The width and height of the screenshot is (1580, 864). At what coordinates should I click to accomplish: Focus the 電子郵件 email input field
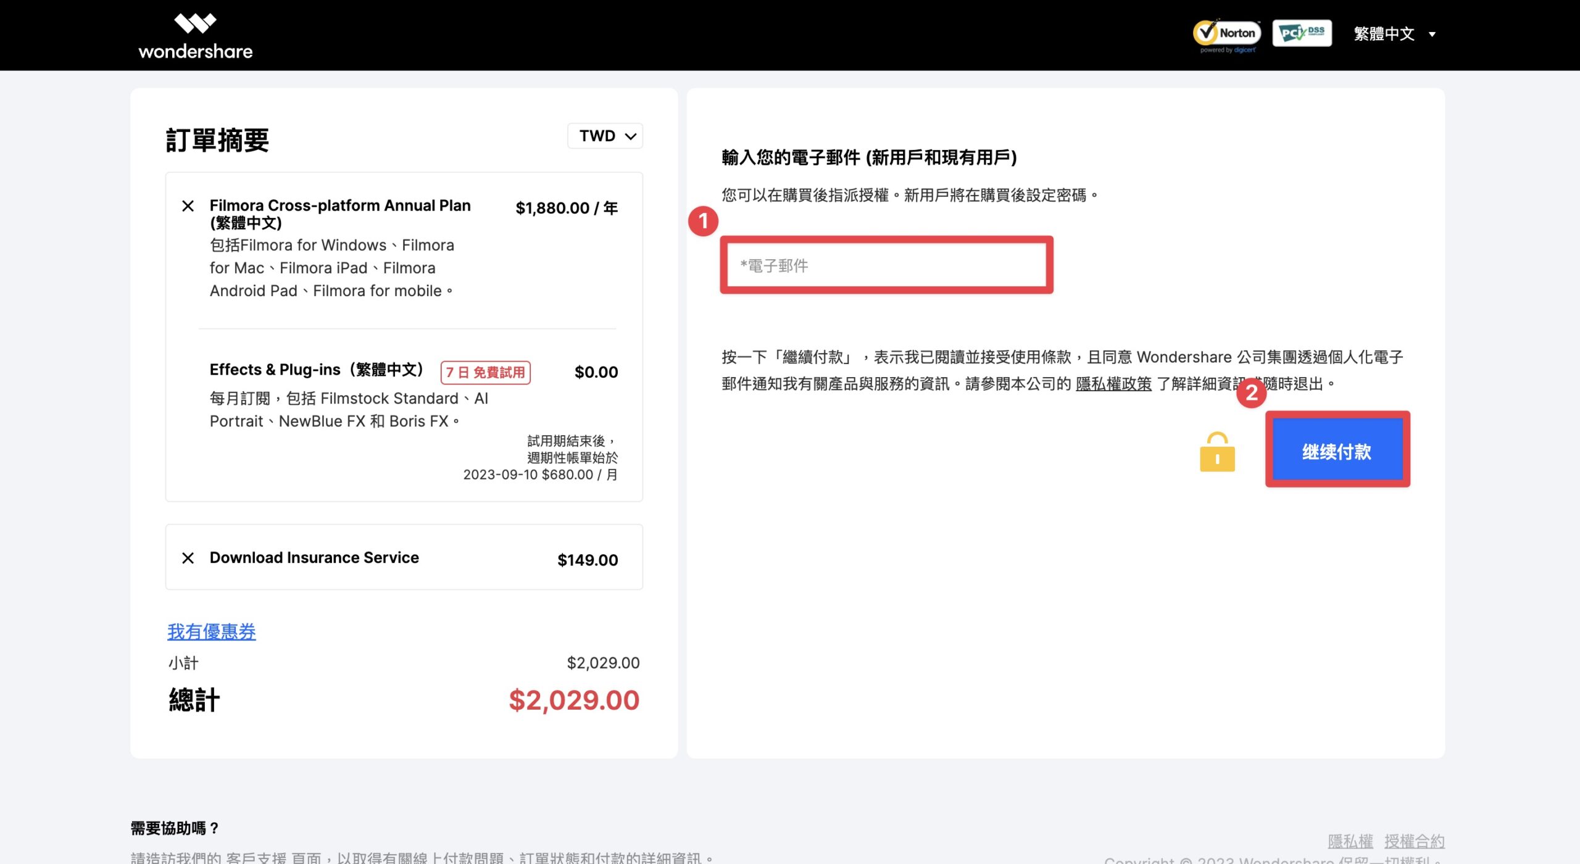886,265
